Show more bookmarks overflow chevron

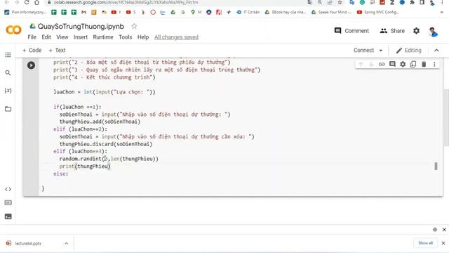[441, 13]
